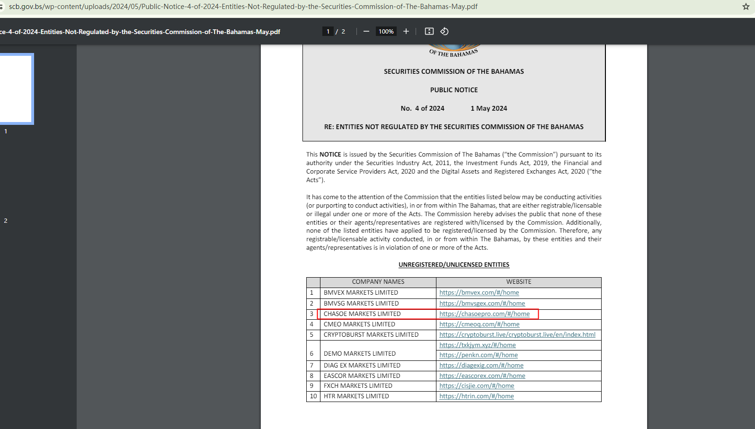Open the eascorex.com website link
This screenshot has width=755, height=429.
pyautogui.click(x=482, y=376)
